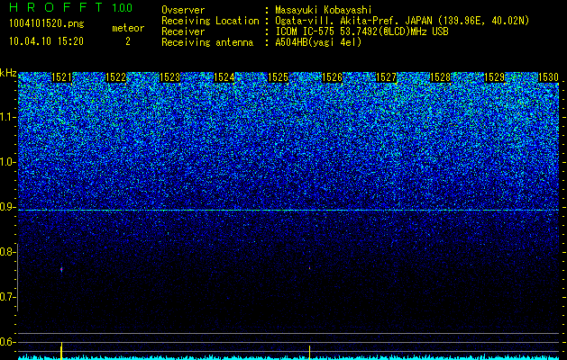Select the 1523 time marker
The height and width of the screenshot is (360, 567).
pyautogui.click(x=169, y=77)
